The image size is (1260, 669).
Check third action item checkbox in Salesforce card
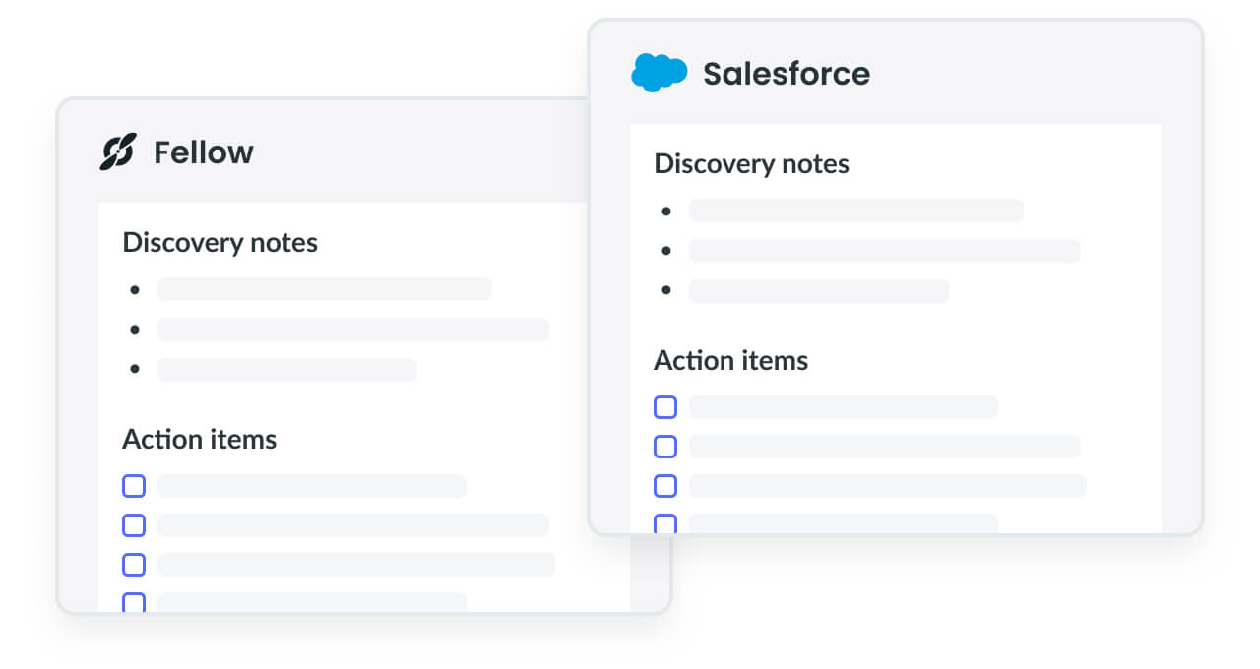click(665, 486)
